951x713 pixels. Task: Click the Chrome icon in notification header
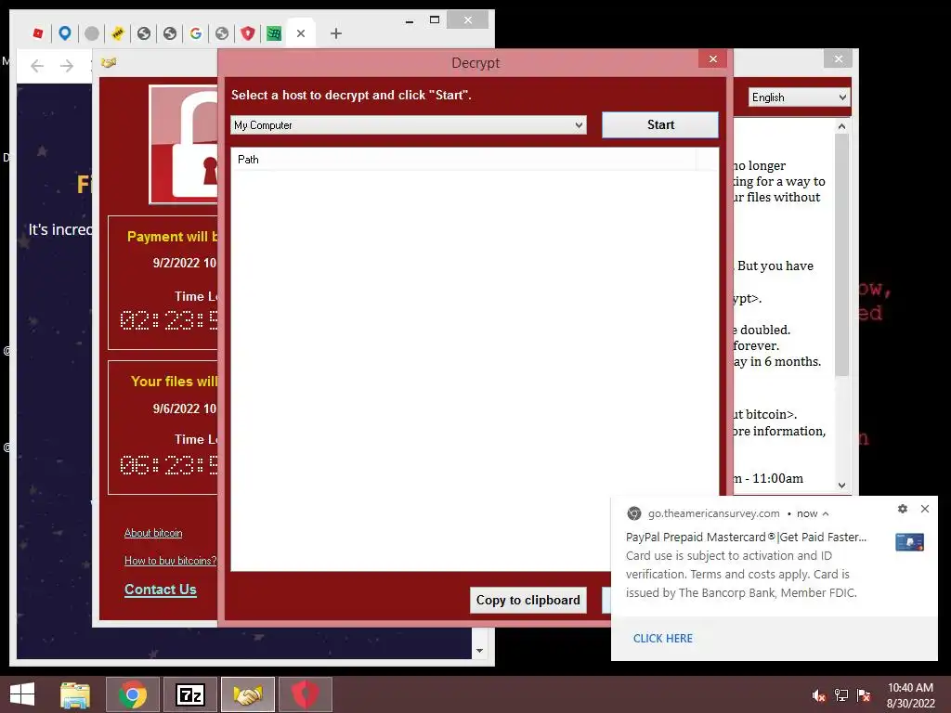(x=633, y=513)
